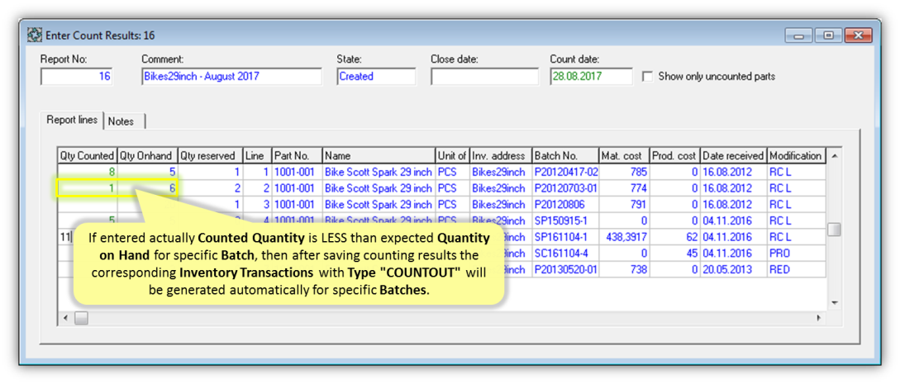
Task: Click Date received 20.05.2013
Action: click(734, 269)
